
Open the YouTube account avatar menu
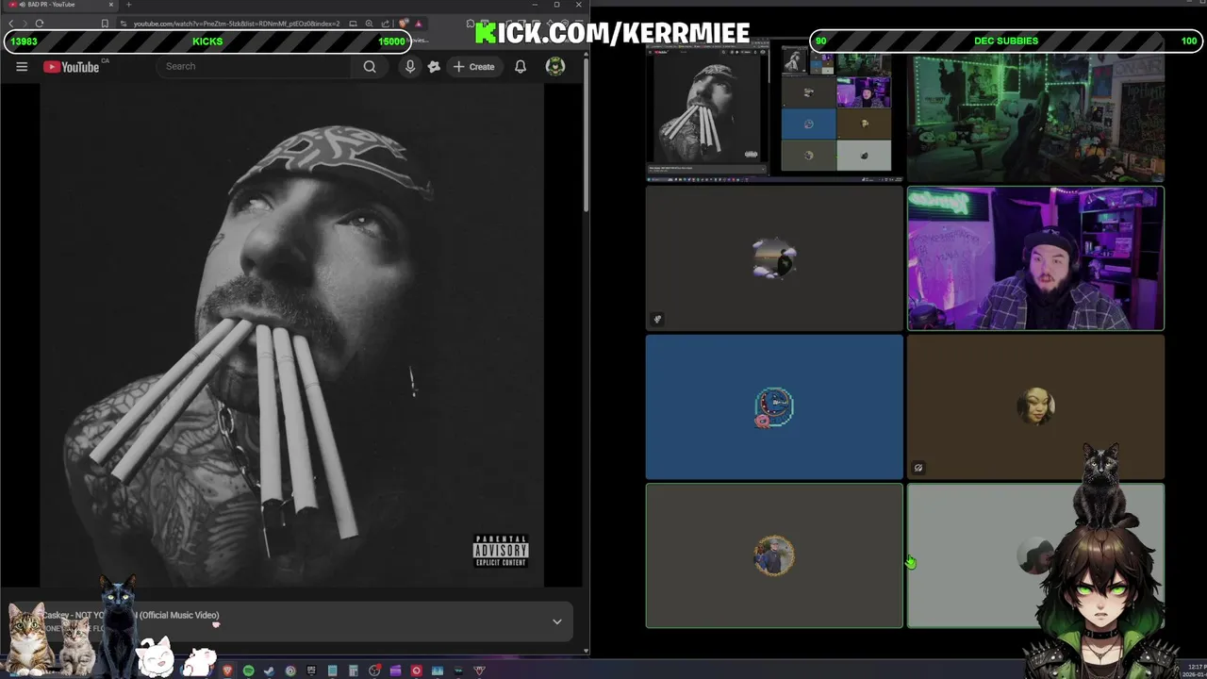coord(555,66)
